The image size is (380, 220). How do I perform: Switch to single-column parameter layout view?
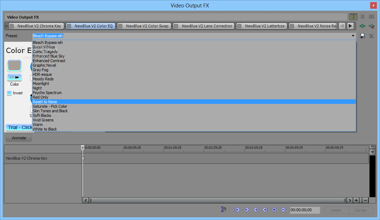(353, 17)
